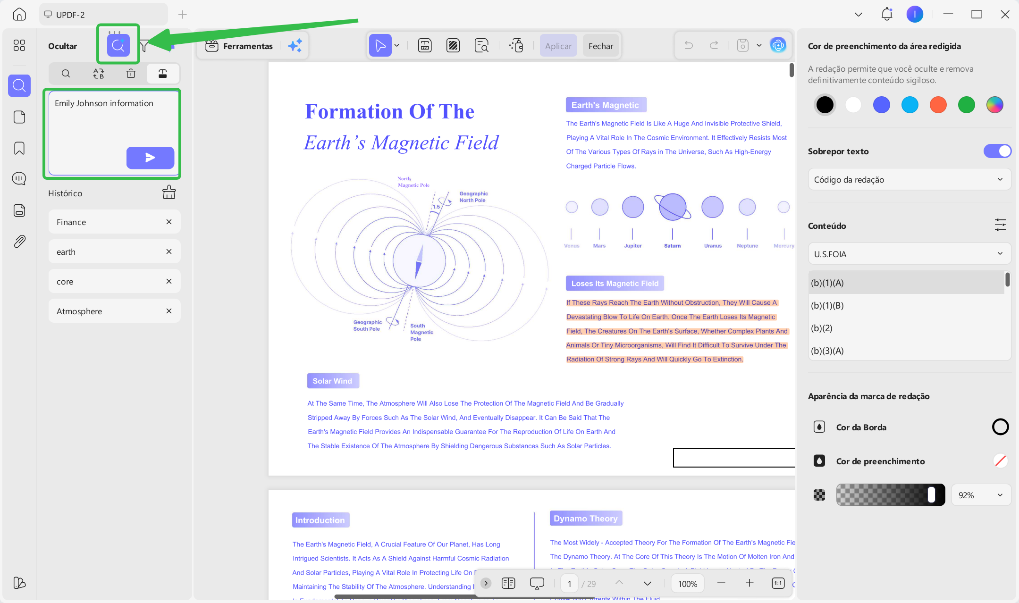Select the (b)(2) code entry
Image resolution: width=1019 pixels, height=603 pixels.
pos(906,328)
